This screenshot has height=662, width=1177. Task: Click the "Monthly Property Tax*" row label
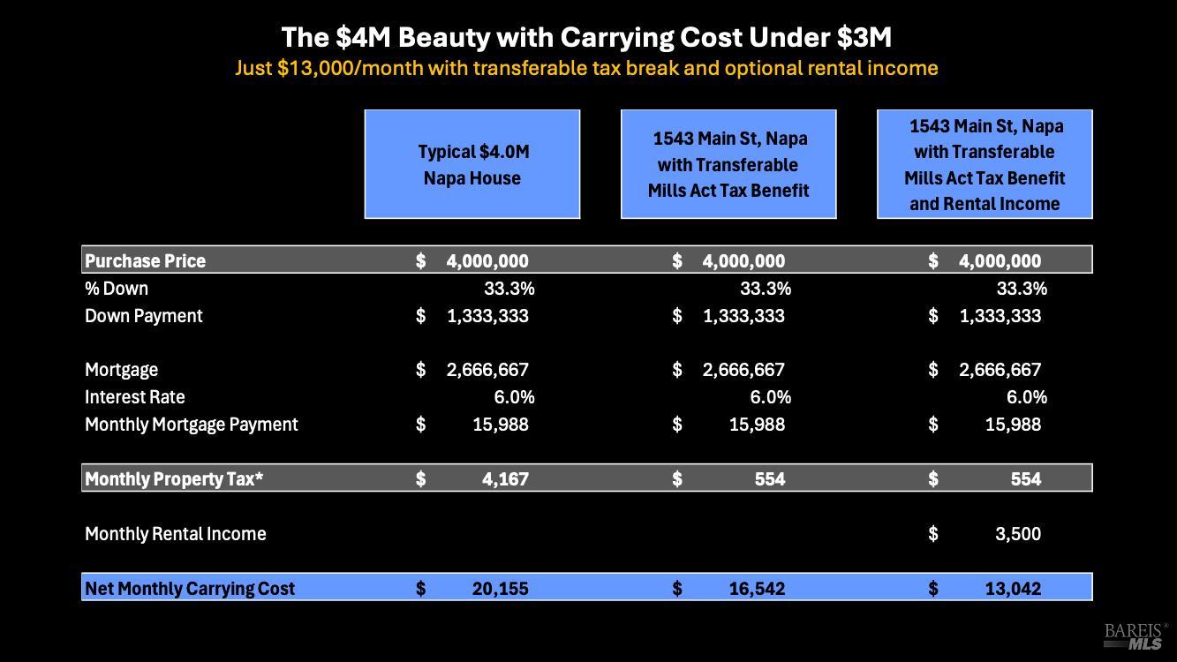174,479
